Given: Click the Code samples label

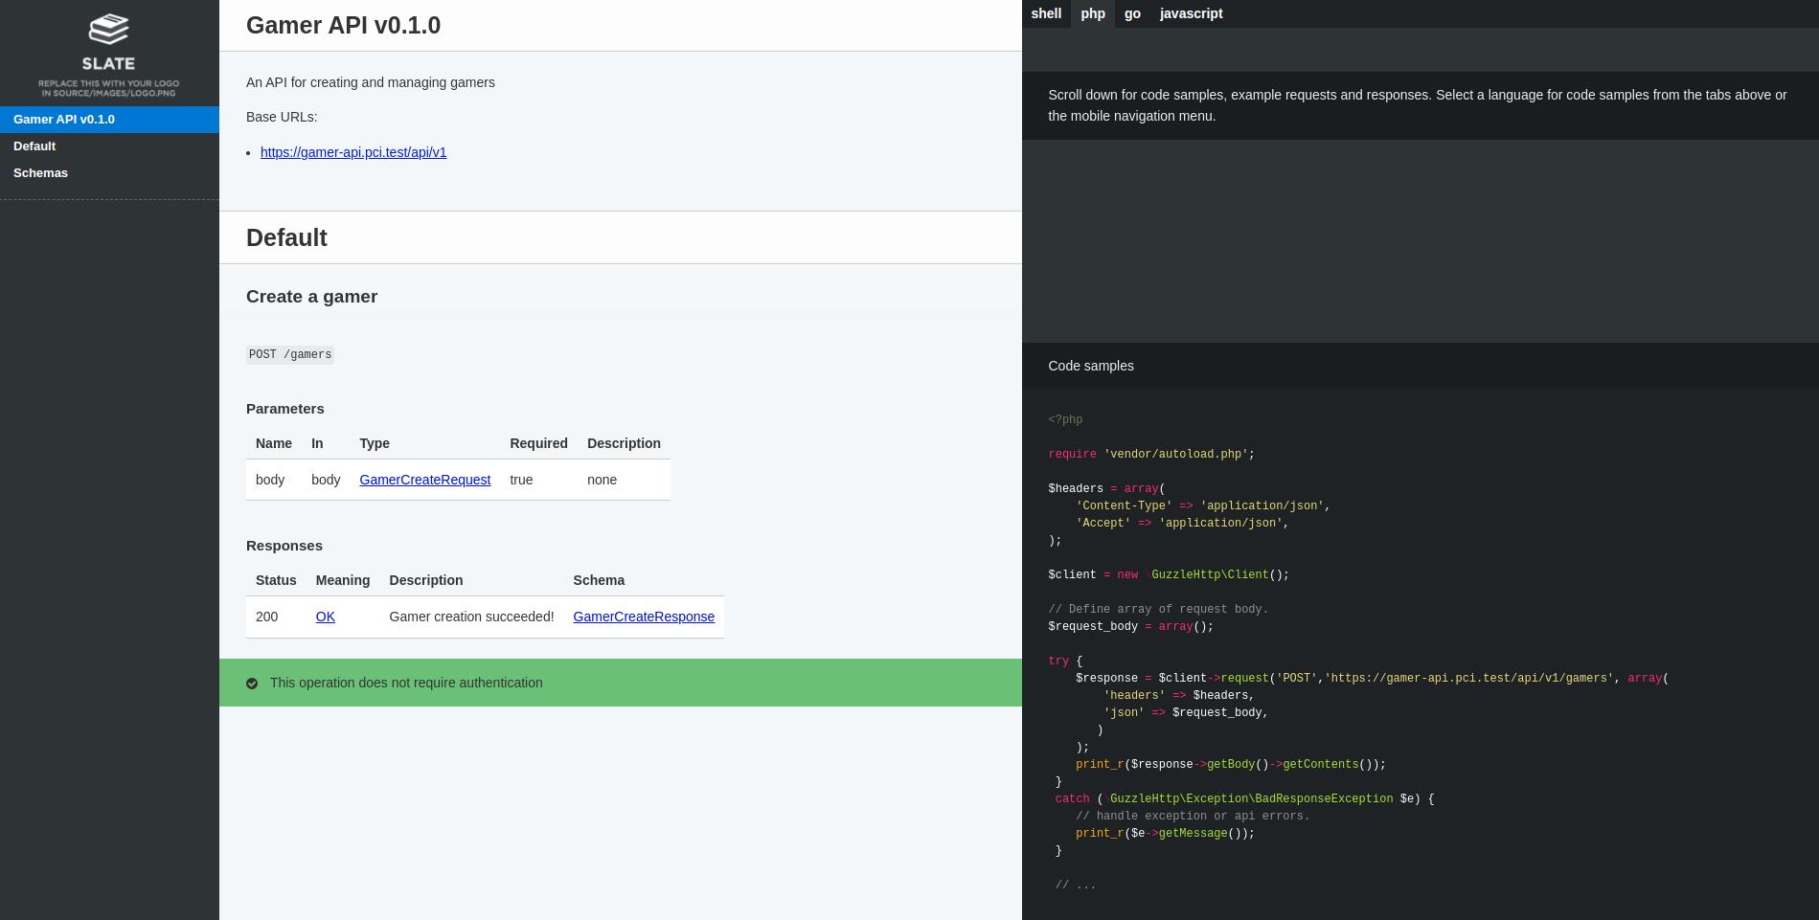Looking at the screenshot, I should point(1090,366).
